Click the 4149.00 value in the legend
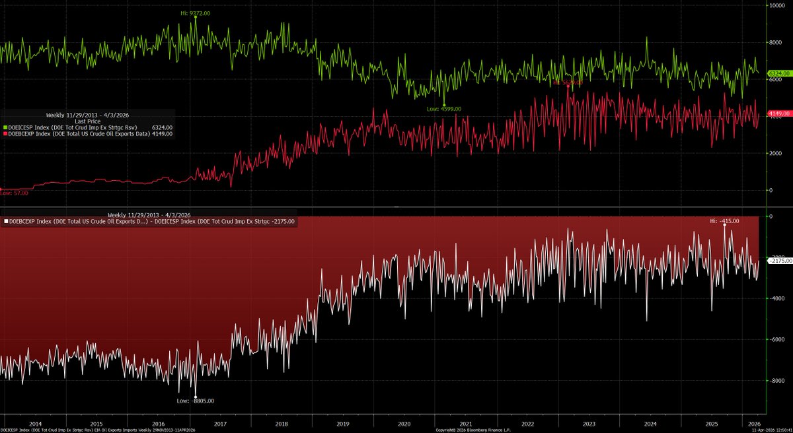Image resolution: width=793 pixels, height=433 pixels. pos(162,133)
